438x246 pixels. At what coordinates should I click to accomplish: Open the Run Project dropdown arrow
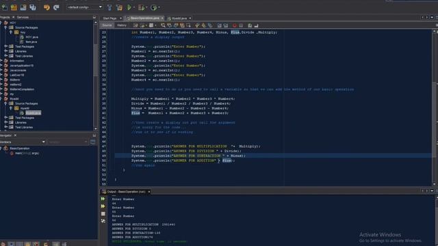[x=134, y=8]
